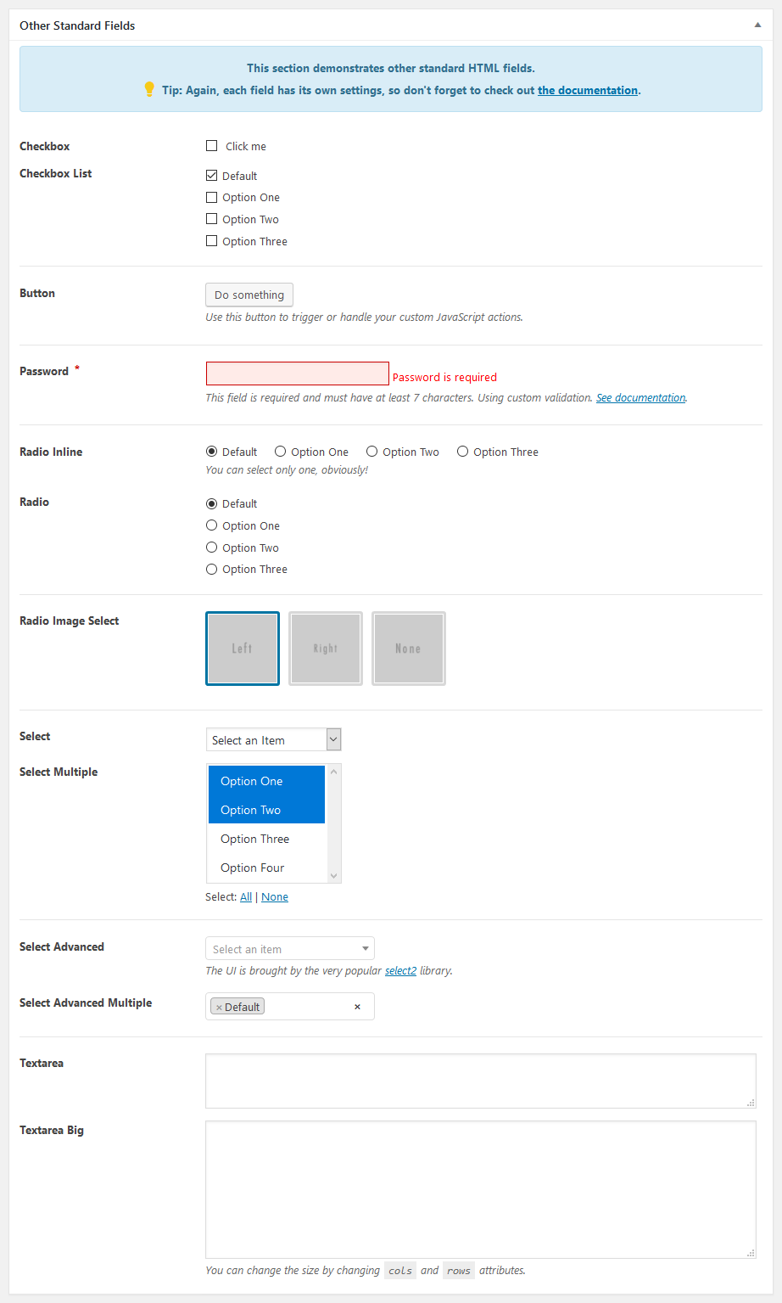Choose Option One in the vertical Radio list
Screen dimensions: 782x1303
[212, 525]
